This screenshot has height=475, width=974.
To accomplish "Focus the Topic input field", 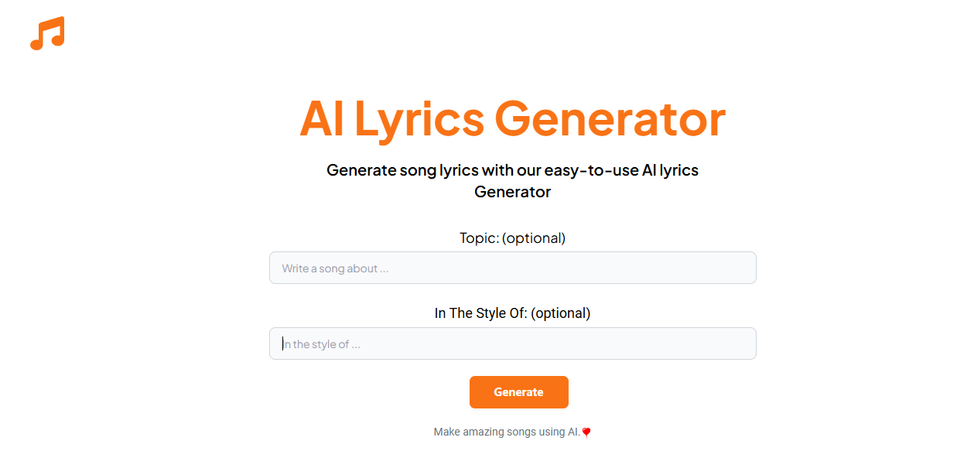I will click(x=512, y=268).
